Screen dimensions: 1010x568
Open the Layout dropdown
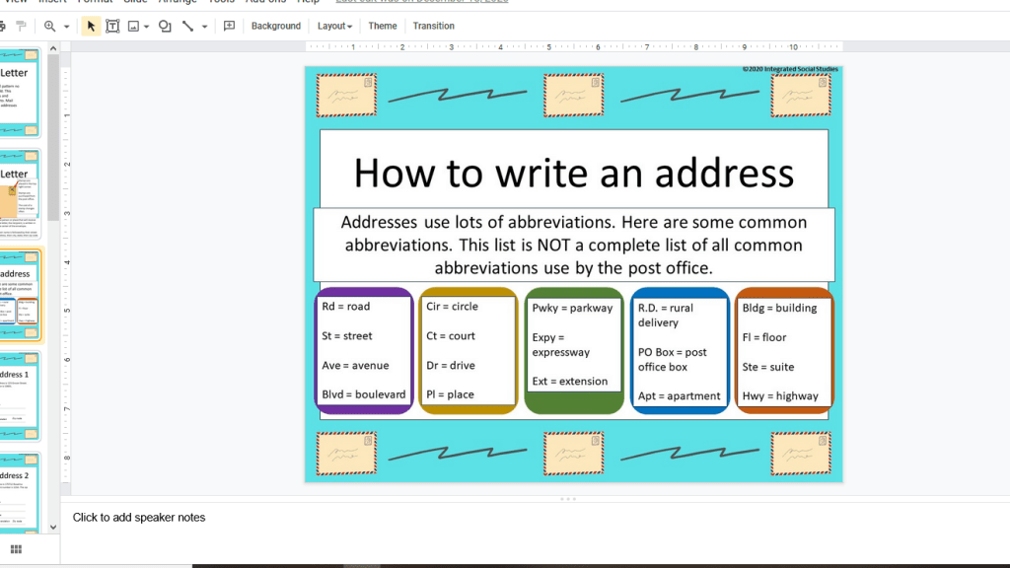pos(334,26)
